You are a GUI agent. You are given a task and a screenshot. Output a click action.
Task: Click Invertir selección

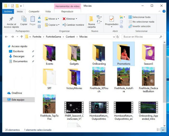[x=141, y=26]
